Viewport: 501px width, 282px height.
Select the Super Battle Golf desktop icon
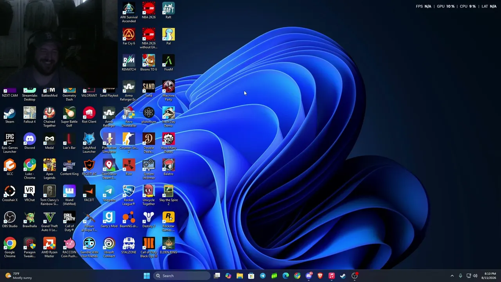tap(69, 117)
